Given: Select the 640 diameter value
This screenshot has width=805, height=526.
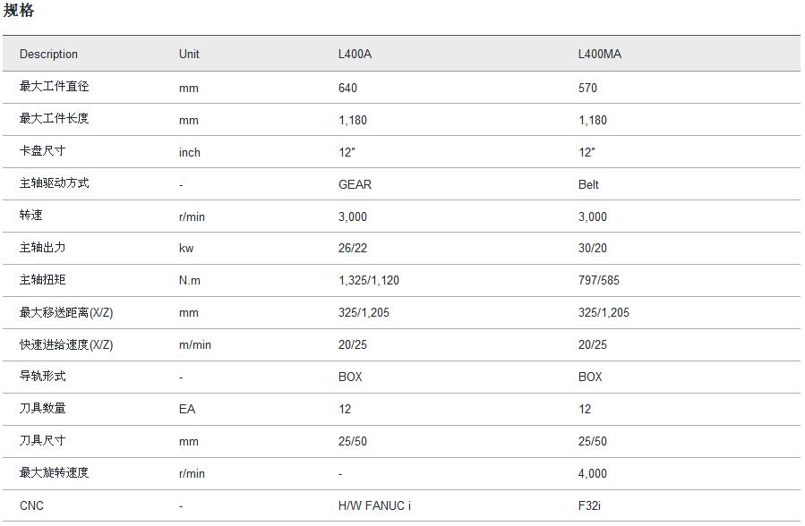Looking at the screenshot, I should click(x=347, y=88).
